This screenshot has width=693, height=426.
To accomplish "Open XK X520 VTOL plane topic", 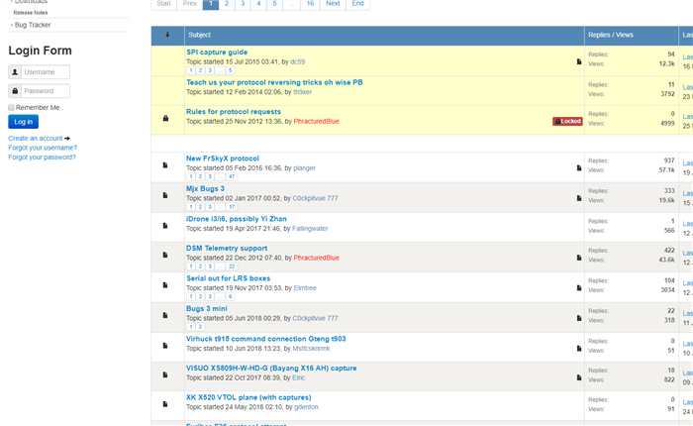I will click(248, 397).
